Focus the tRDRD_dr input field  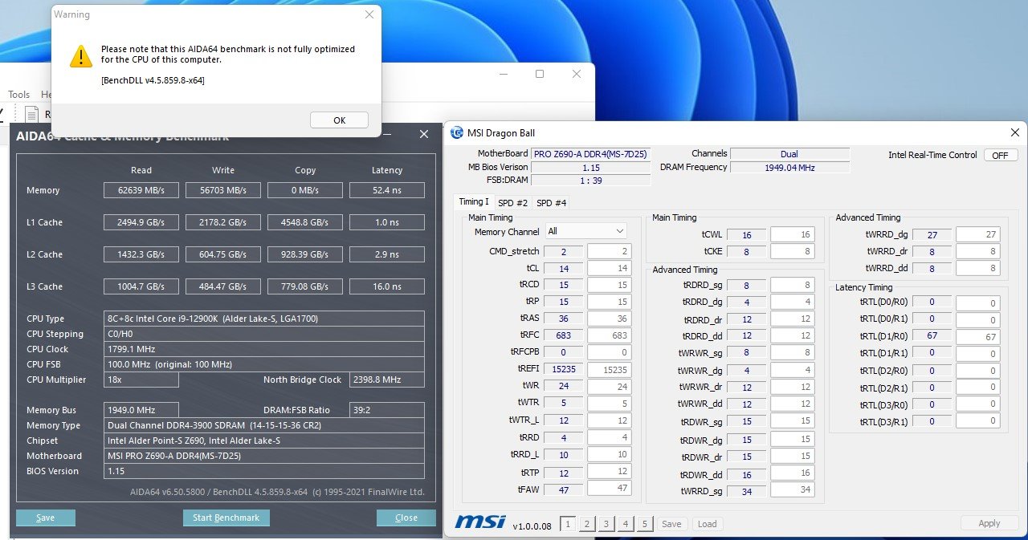pyautogui.click(x=792, y=319)
